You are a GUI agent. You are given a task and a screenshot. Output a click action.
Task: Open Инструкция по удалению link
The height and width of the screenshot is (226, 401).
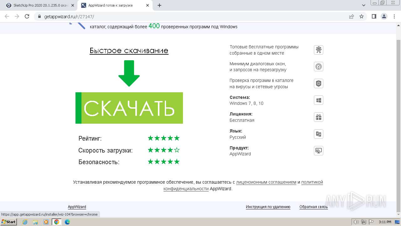point(268,207)
